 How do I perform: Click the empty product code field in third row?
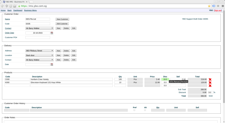point(17,86)
